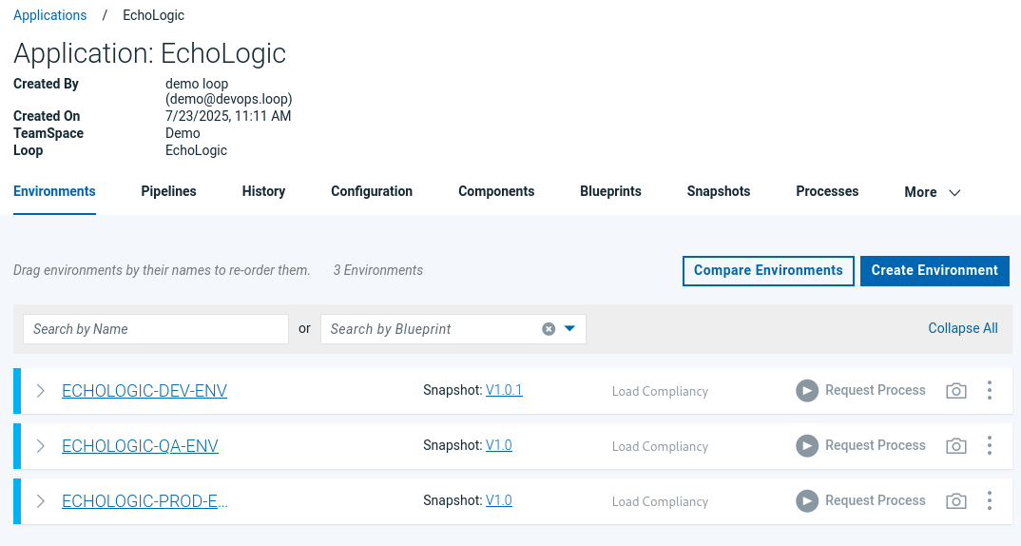This screenshot has height=546, width=1021.
Task: Click the creation date 7/23/2025, 11:11 AM
Action: tap(228, 116)
